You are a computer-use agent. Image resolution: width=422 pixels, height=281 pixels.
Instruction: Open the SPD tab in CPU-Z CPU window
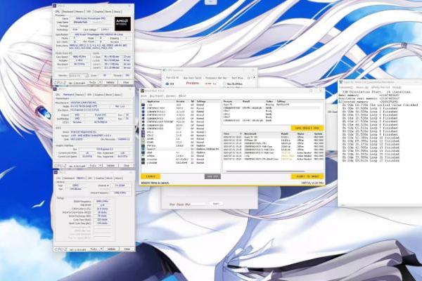point(89,11)
